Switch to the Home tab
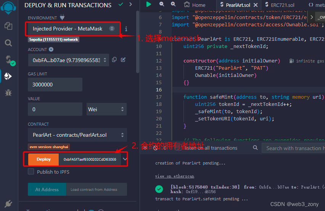The width and height of the screenshot is (325, 211). click(x=195, y=5)
